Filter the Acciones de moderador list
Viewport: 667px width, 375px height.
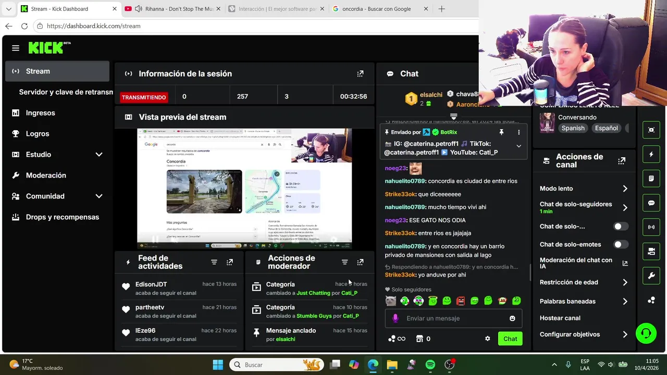pos(344,262)
